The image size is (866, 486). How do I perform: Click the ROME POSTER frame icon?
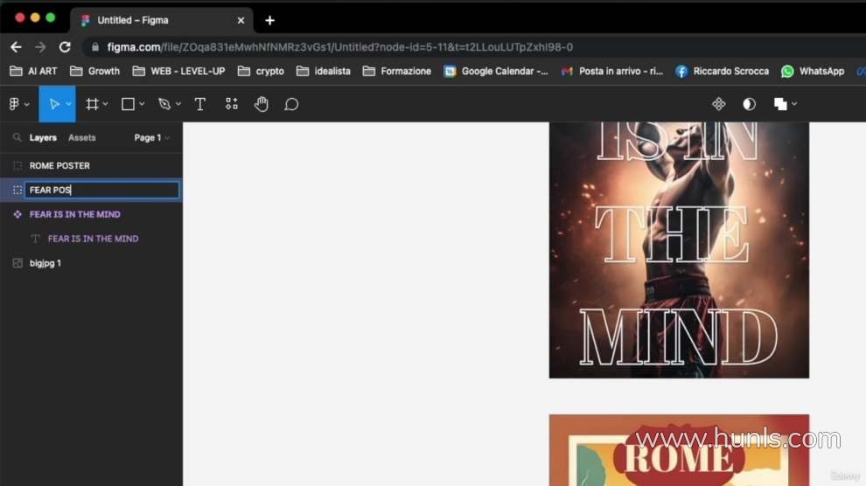[x=17, y=165]
